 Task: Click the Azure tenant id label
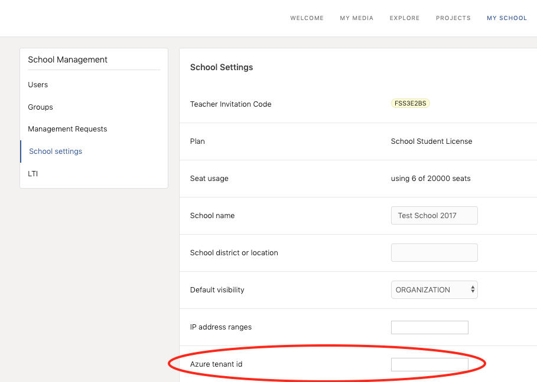[216, 364]
